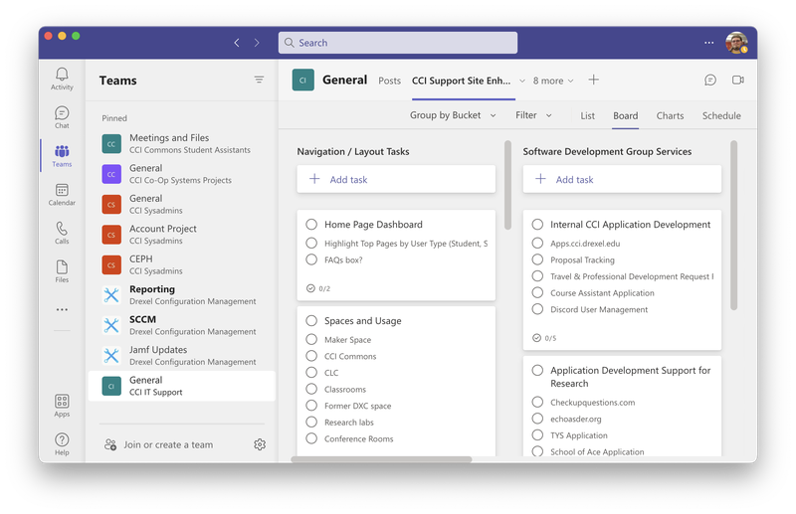Viewport: 796px width, 514px height.
Task: Check off the Maker Space item
Action: (311, 339)
